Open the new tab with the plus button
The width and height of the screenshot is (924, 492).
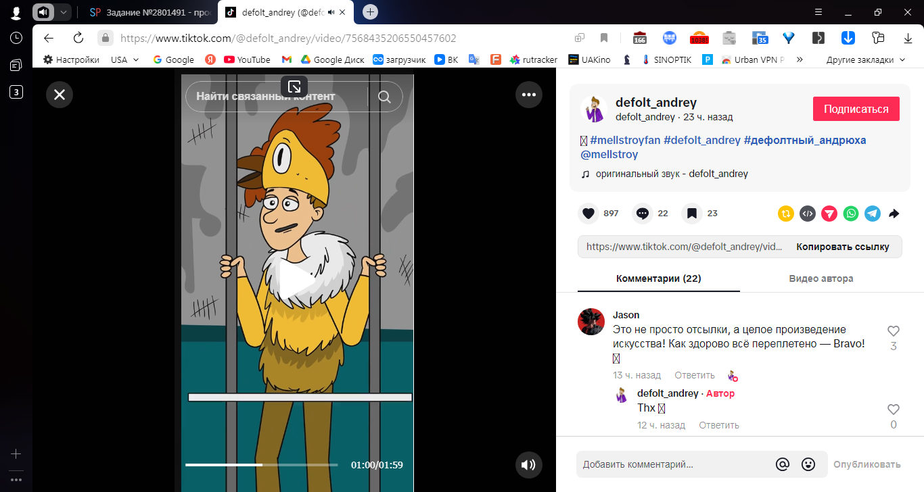click(x=370, y=11)
